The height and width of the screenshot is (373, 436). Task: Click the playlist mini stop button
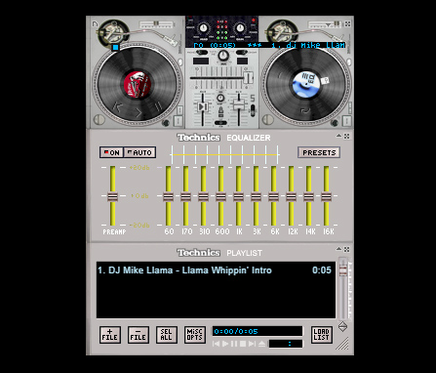tap(243, 344)
